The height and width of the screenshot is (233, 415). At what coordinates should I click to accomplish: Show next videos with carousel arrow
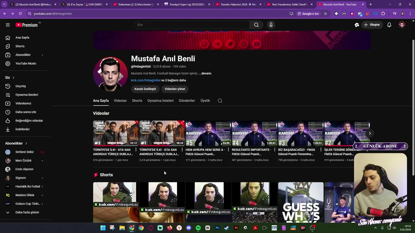point(370,133)
